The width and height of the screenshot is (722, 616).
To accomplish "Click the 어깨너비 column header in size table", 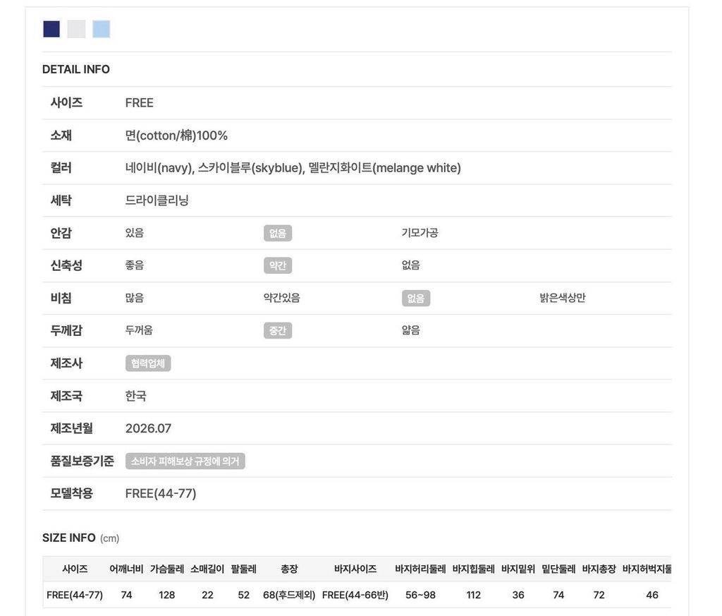I will pyautogui.click(x=126, y=569).
